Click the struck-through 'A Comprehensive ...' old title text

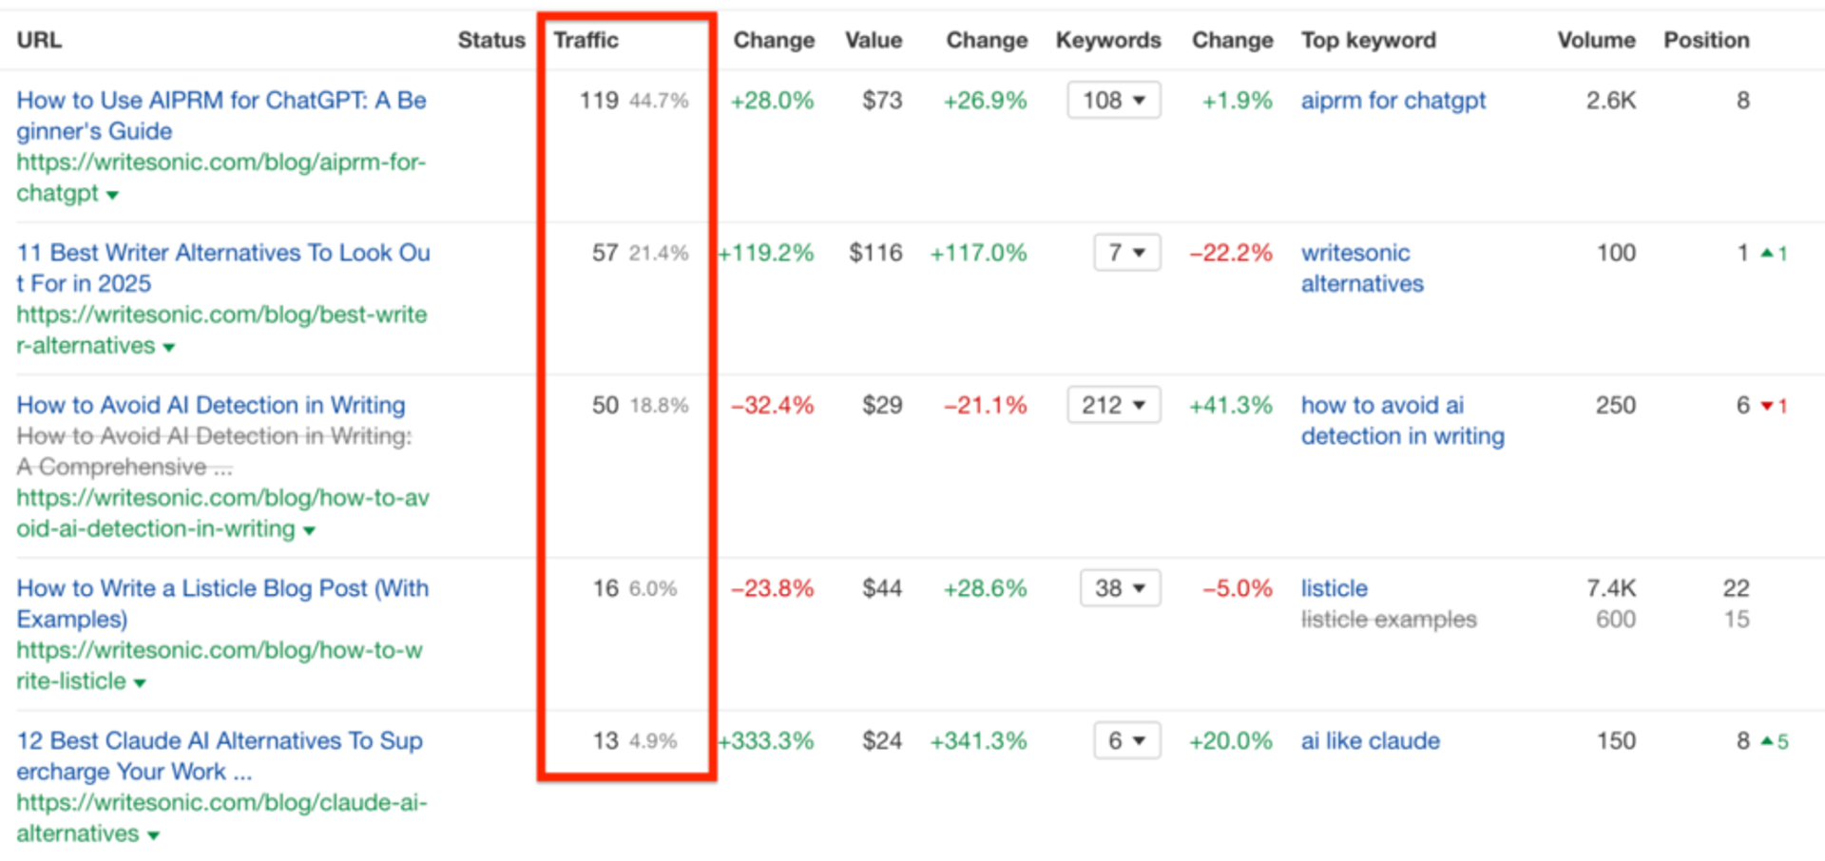(124, 467)
